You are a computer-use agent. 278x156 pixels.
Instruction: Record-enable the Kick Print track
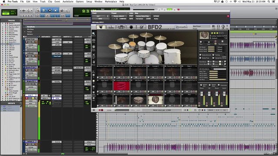[x=26, y=42]
